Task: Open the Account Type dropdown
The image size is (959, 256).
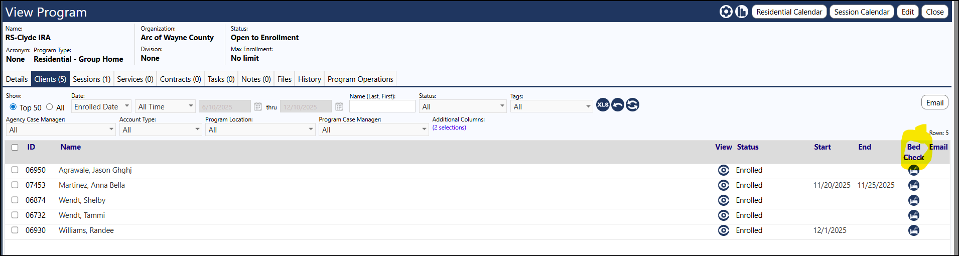Action: (x=161, y=130)
